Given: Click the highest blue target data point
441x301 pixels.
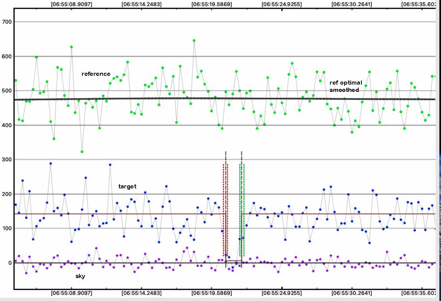Looking at the screenshot, I should [x=51, y=164].
